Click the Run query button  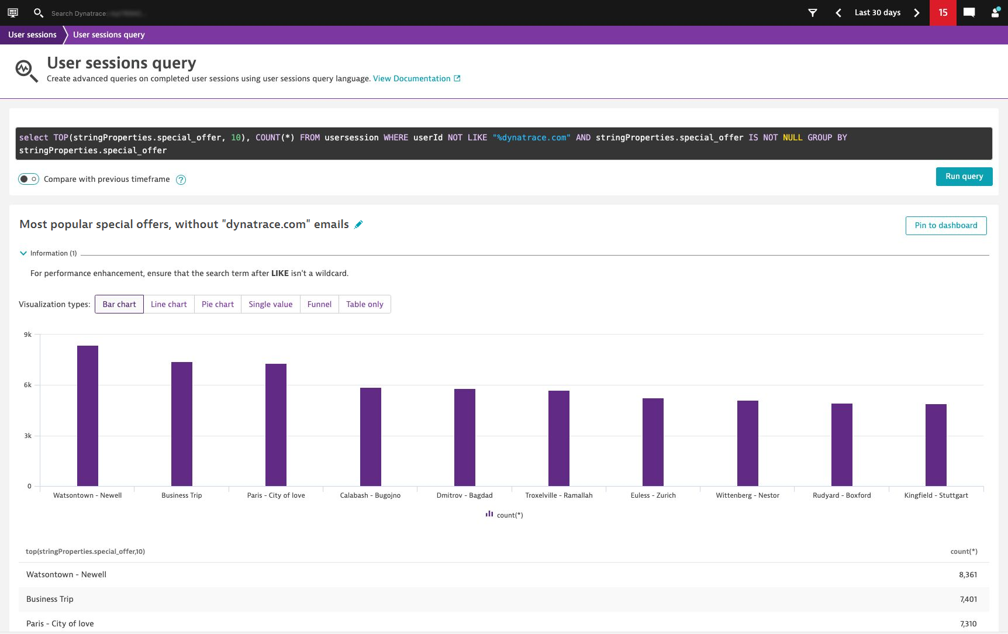(x=964, y=177)
